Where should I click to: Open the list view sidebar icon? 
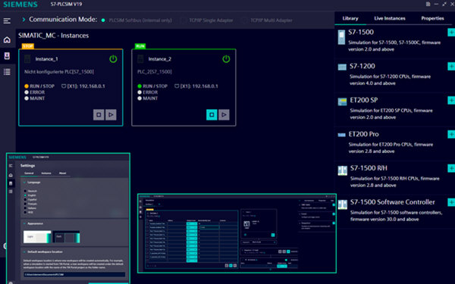(7, 72)
